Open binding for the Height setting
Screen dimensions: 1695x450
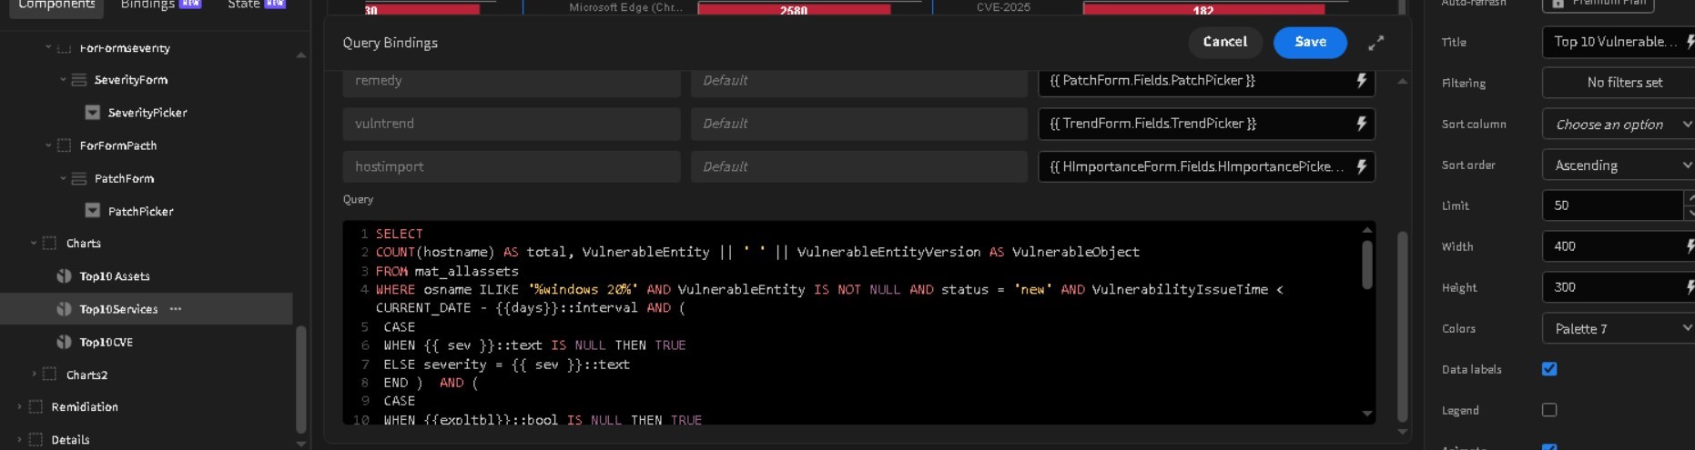point(1690,287)
